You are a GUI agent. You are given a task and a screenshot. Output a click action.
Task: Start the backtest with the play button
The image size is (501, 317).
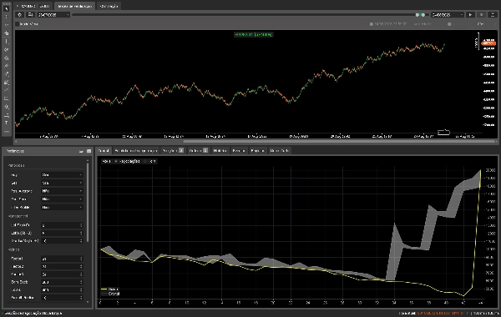(470, 15)
